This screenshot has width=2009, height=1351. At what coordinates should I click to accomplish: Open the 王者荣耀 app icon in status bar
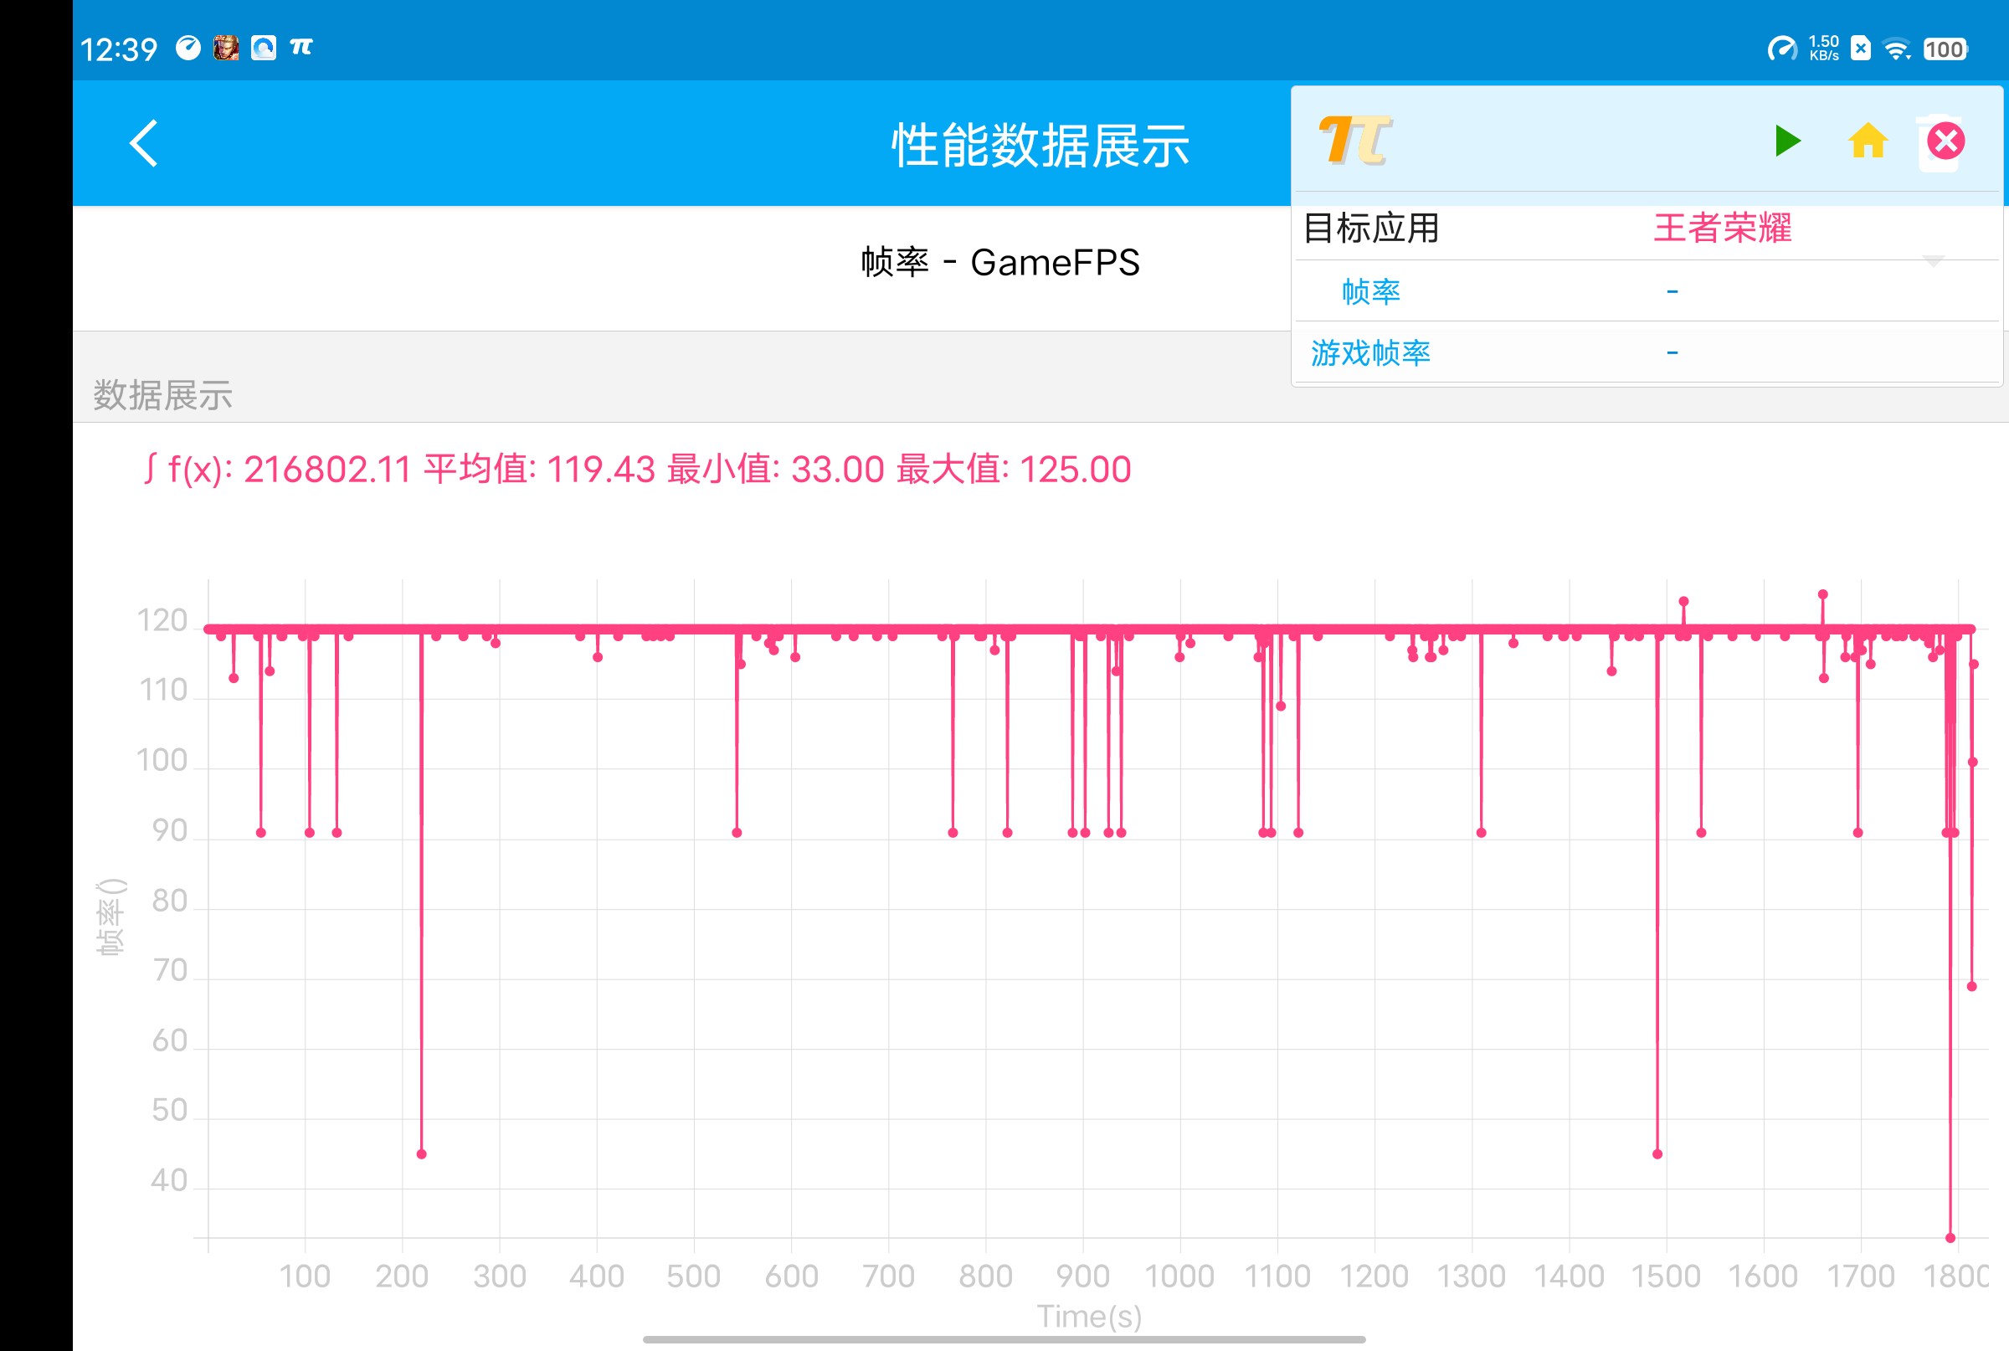tap(227, 49)
